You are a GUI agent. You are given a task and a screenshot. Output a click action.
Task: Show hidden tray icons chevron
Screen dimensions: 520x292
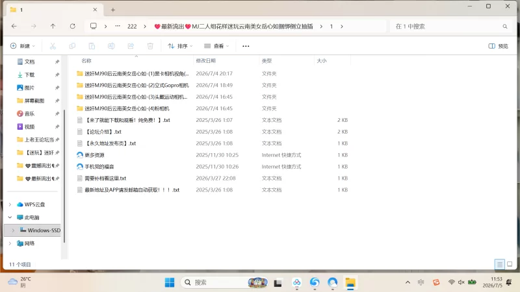click(408, 282)
